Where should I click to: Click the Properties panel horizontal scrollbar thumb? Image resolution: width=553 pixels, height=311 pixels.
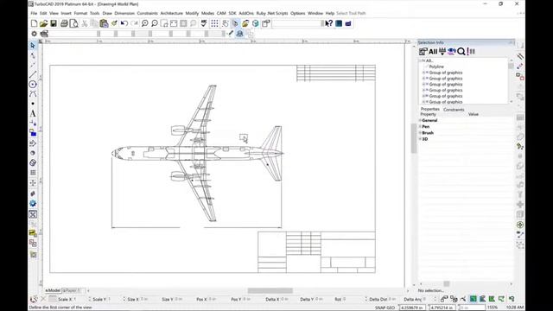447,284
